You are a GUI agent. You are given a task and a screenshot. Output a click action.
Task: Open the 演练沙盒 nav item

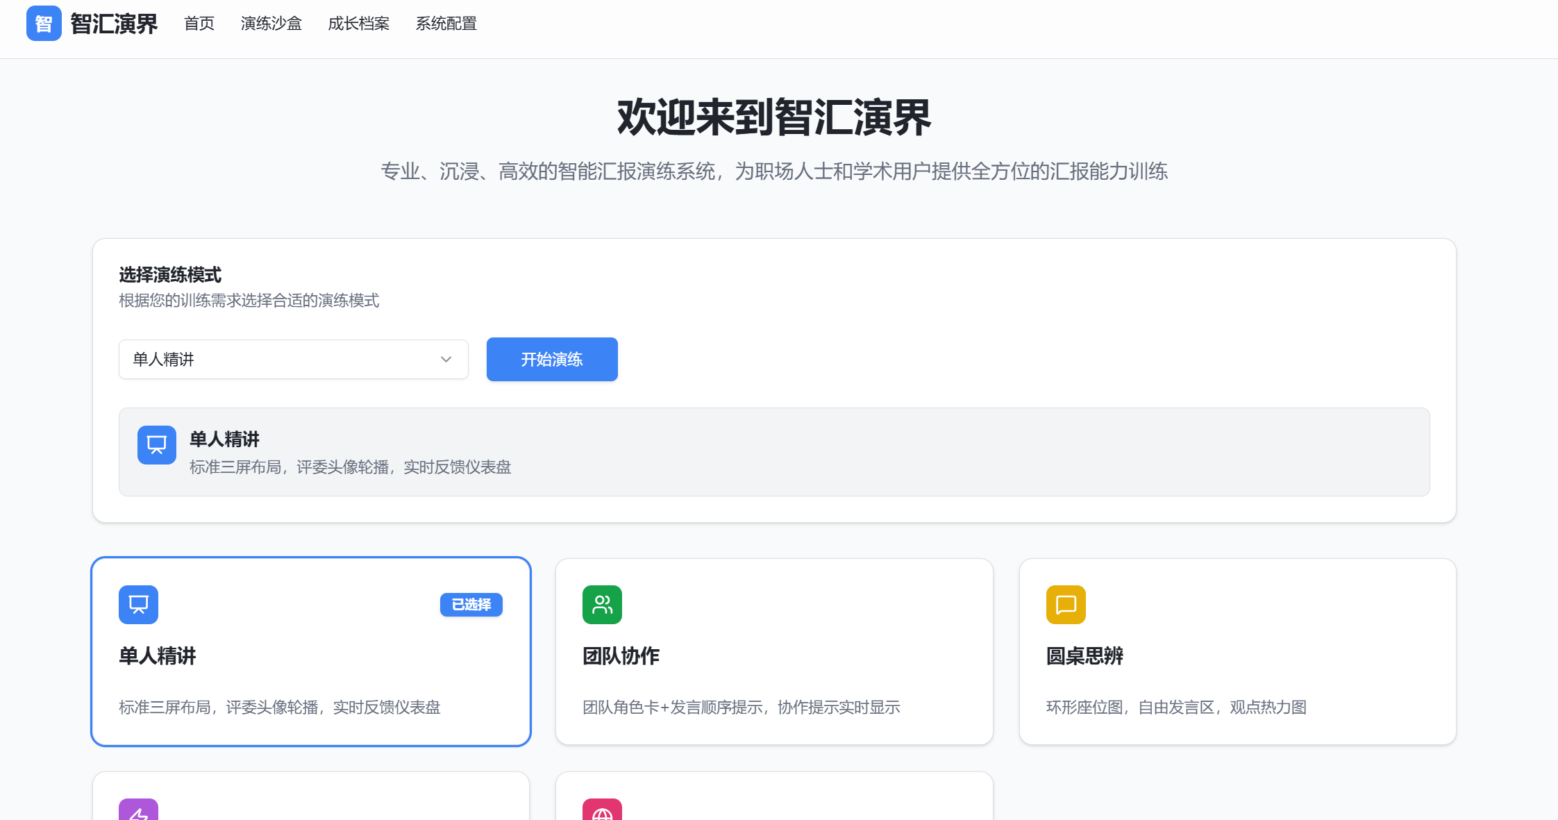coord(271,24)
